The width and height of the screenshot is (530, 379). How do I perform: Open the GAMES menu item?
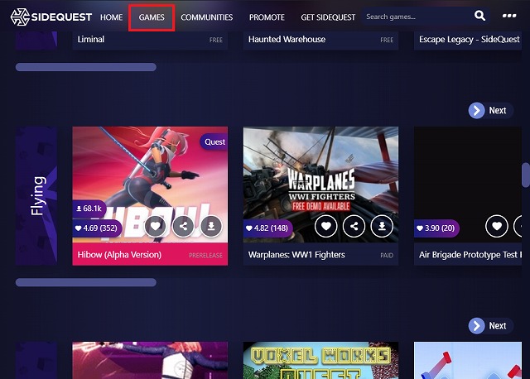(x=152, y=17)
